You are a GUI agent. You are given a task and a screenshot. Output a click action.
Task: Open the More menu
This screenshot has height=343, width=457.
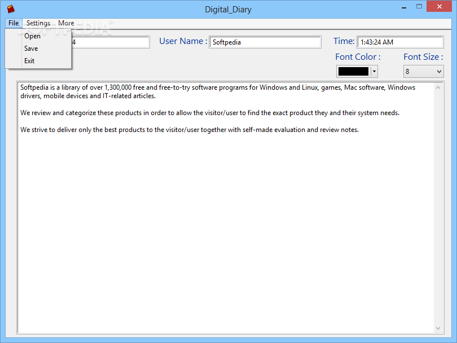click(66, 23)
